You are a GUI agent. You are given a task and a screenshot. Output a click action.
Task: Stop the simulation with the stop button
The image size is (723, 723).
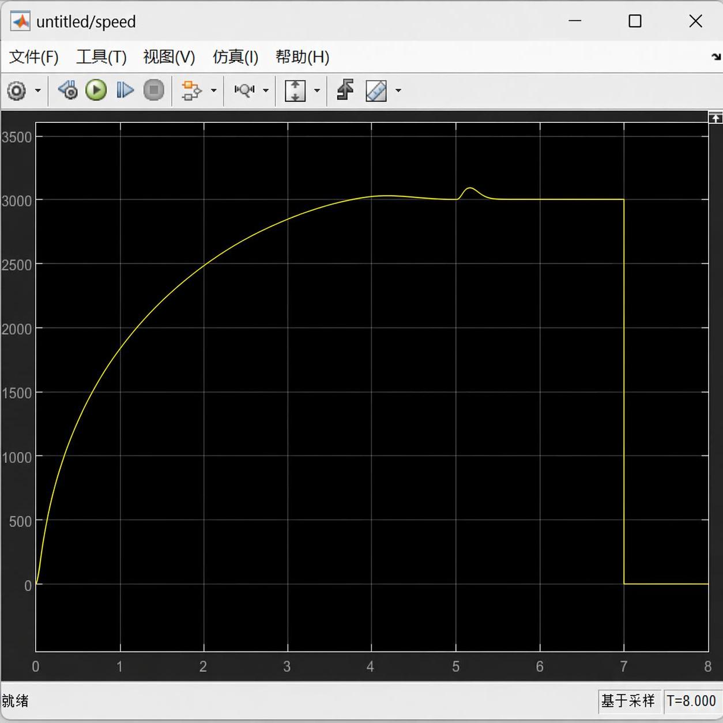tap(153, 91)
